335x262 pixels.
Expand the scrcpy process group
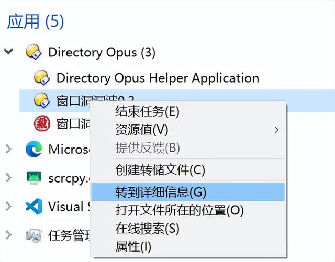tap(8, 178)
